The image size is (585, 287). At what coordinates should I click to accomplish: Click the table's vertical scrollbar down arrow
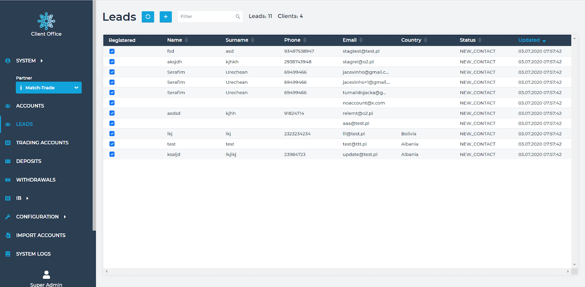tap(574, 265)
